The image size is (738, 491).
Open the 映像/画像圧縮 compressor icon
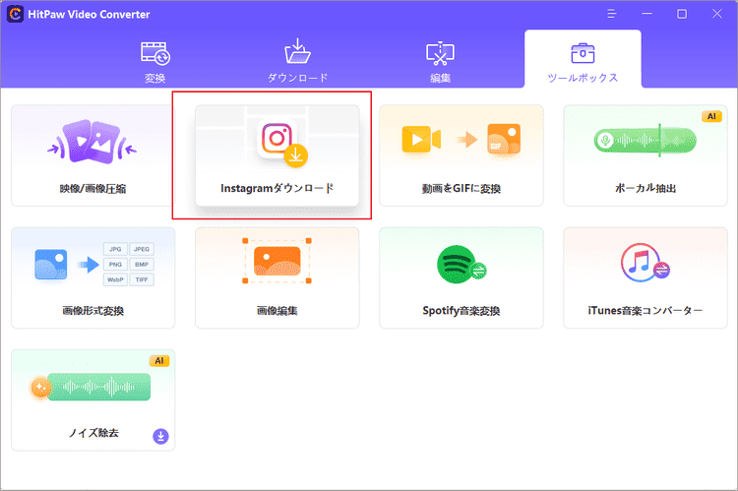92,142
